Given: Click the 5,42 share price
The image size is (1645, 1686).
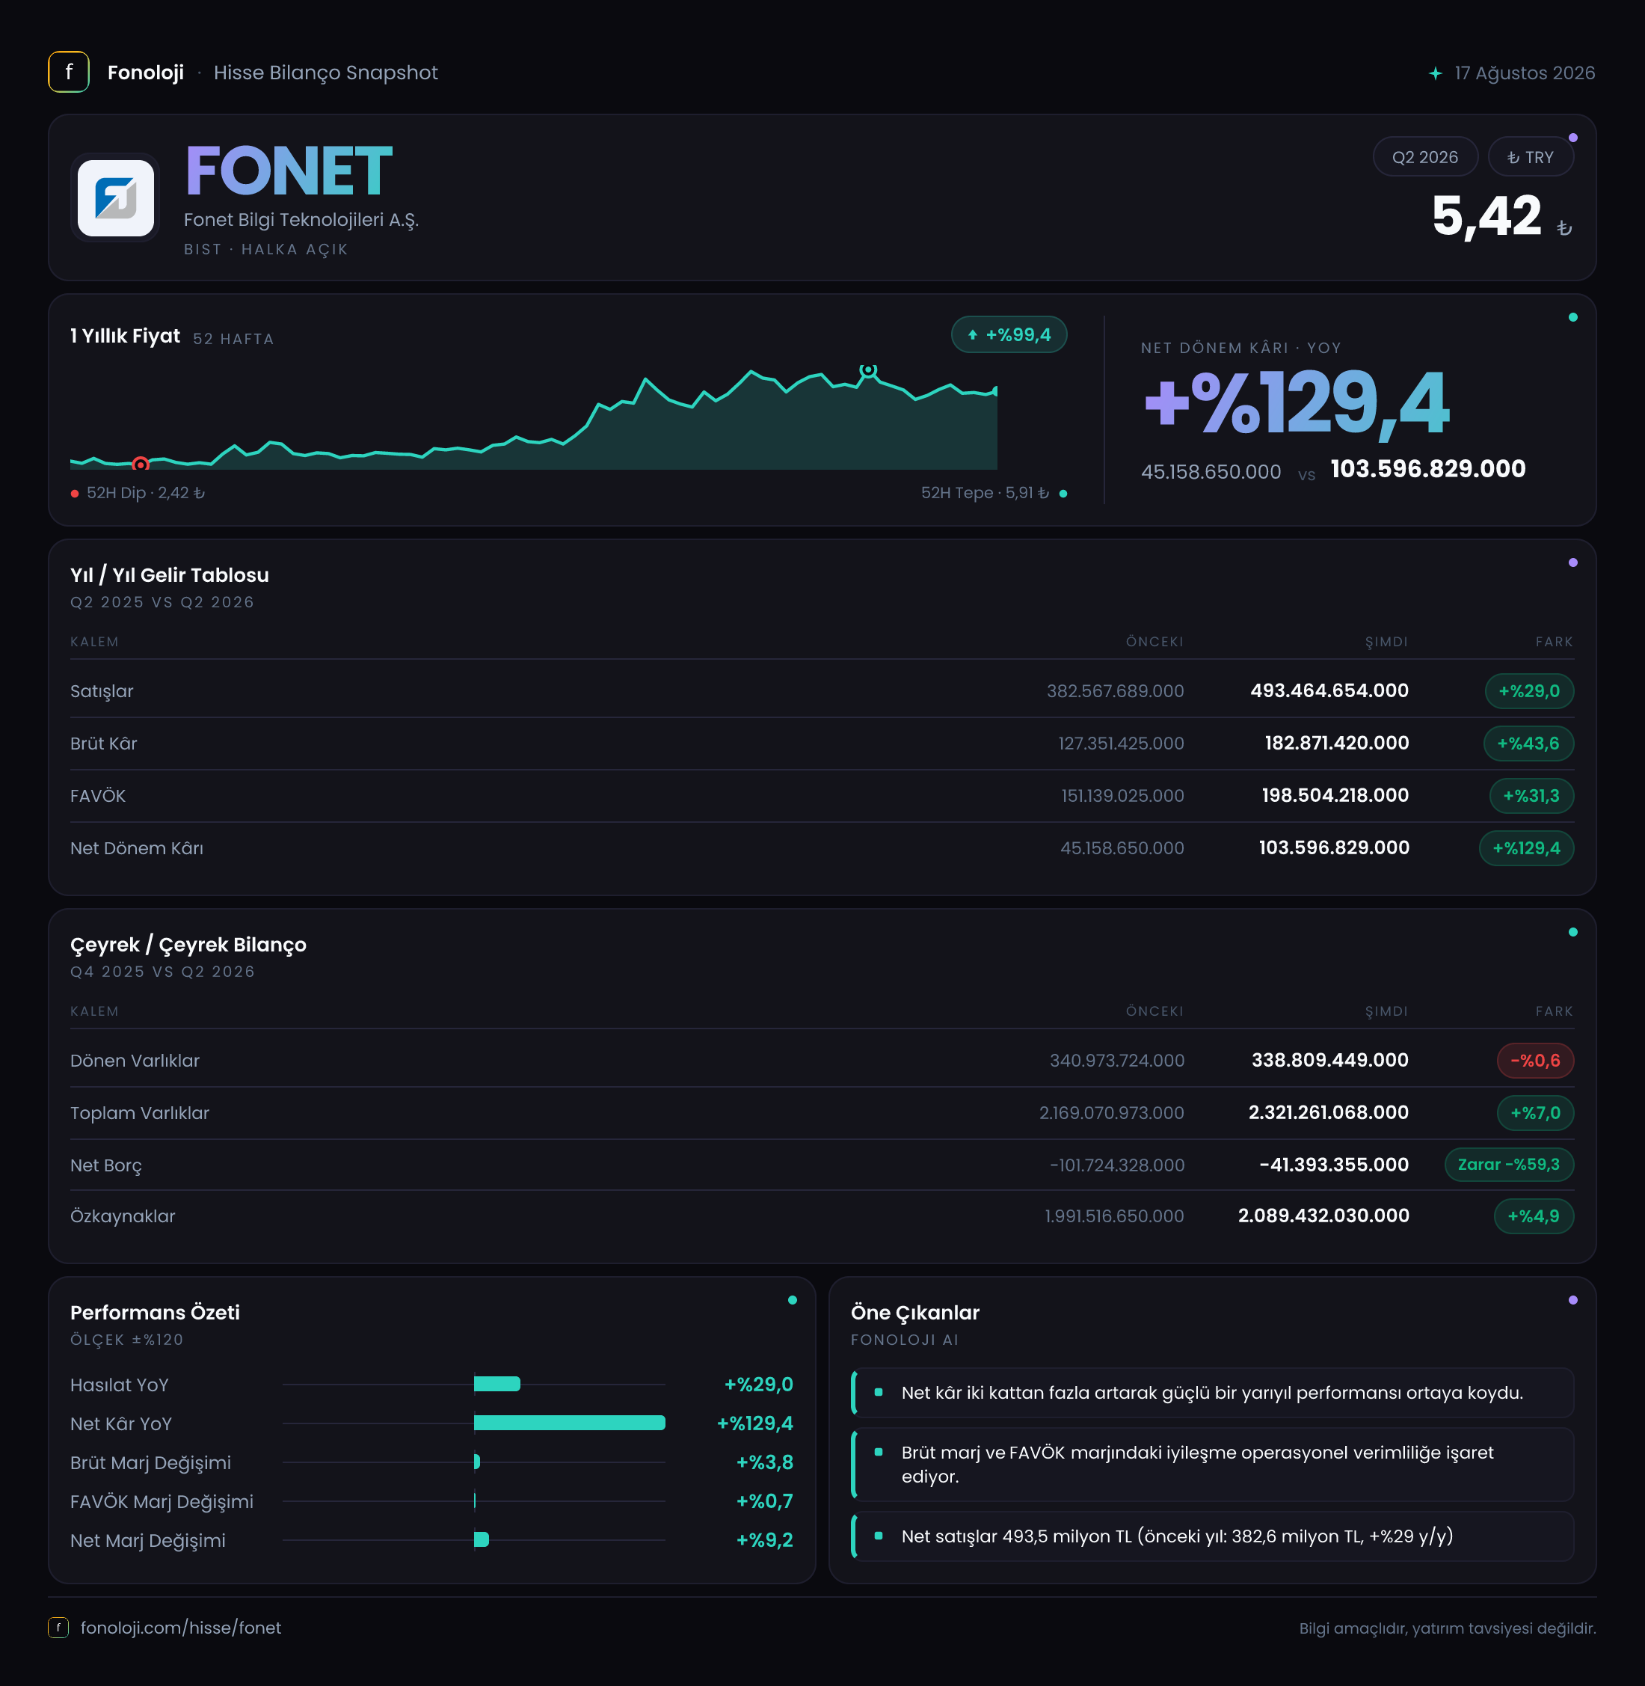Looking at the screenshot, I should coord(1486,215).
